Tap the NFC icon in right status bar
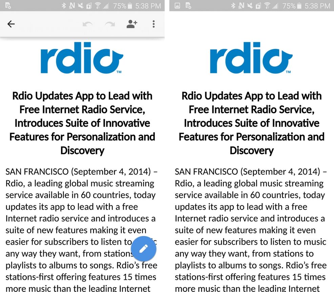 click(241, 6)
